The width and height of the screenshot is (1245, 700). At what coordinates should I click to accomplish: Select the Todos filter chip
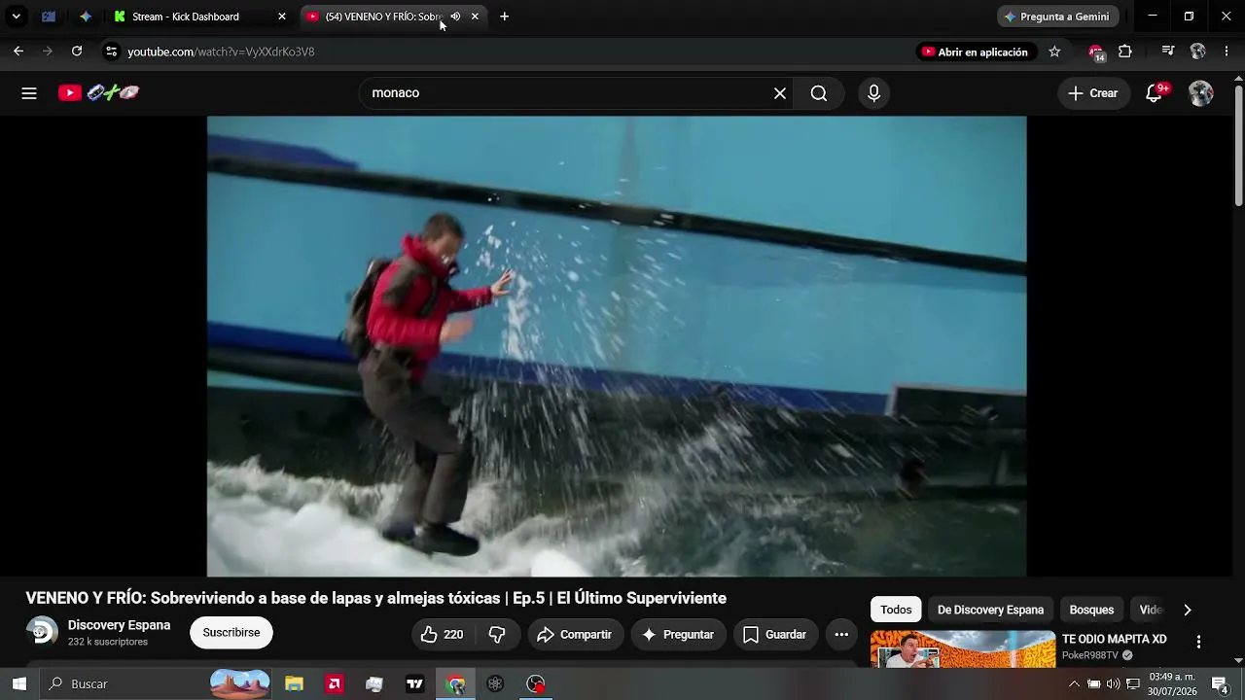coord(896,611)
